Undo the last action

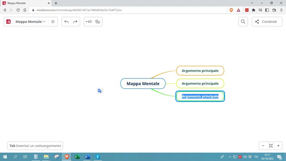(66, 22)
